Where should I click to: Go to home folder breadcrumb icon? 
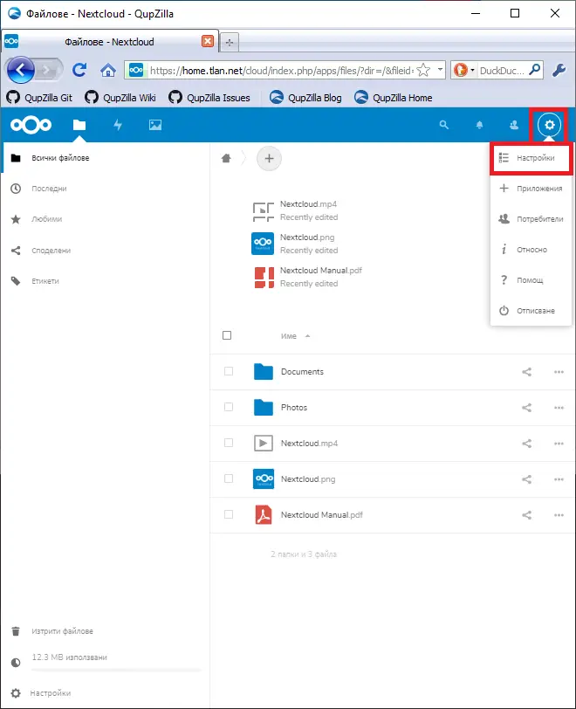coord(226,158)
